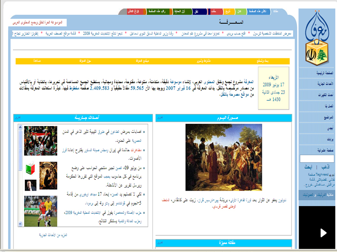
Task: Open the الصفحة الرئيسية (Main page) sidebar link
Action: tap(324, 73)
